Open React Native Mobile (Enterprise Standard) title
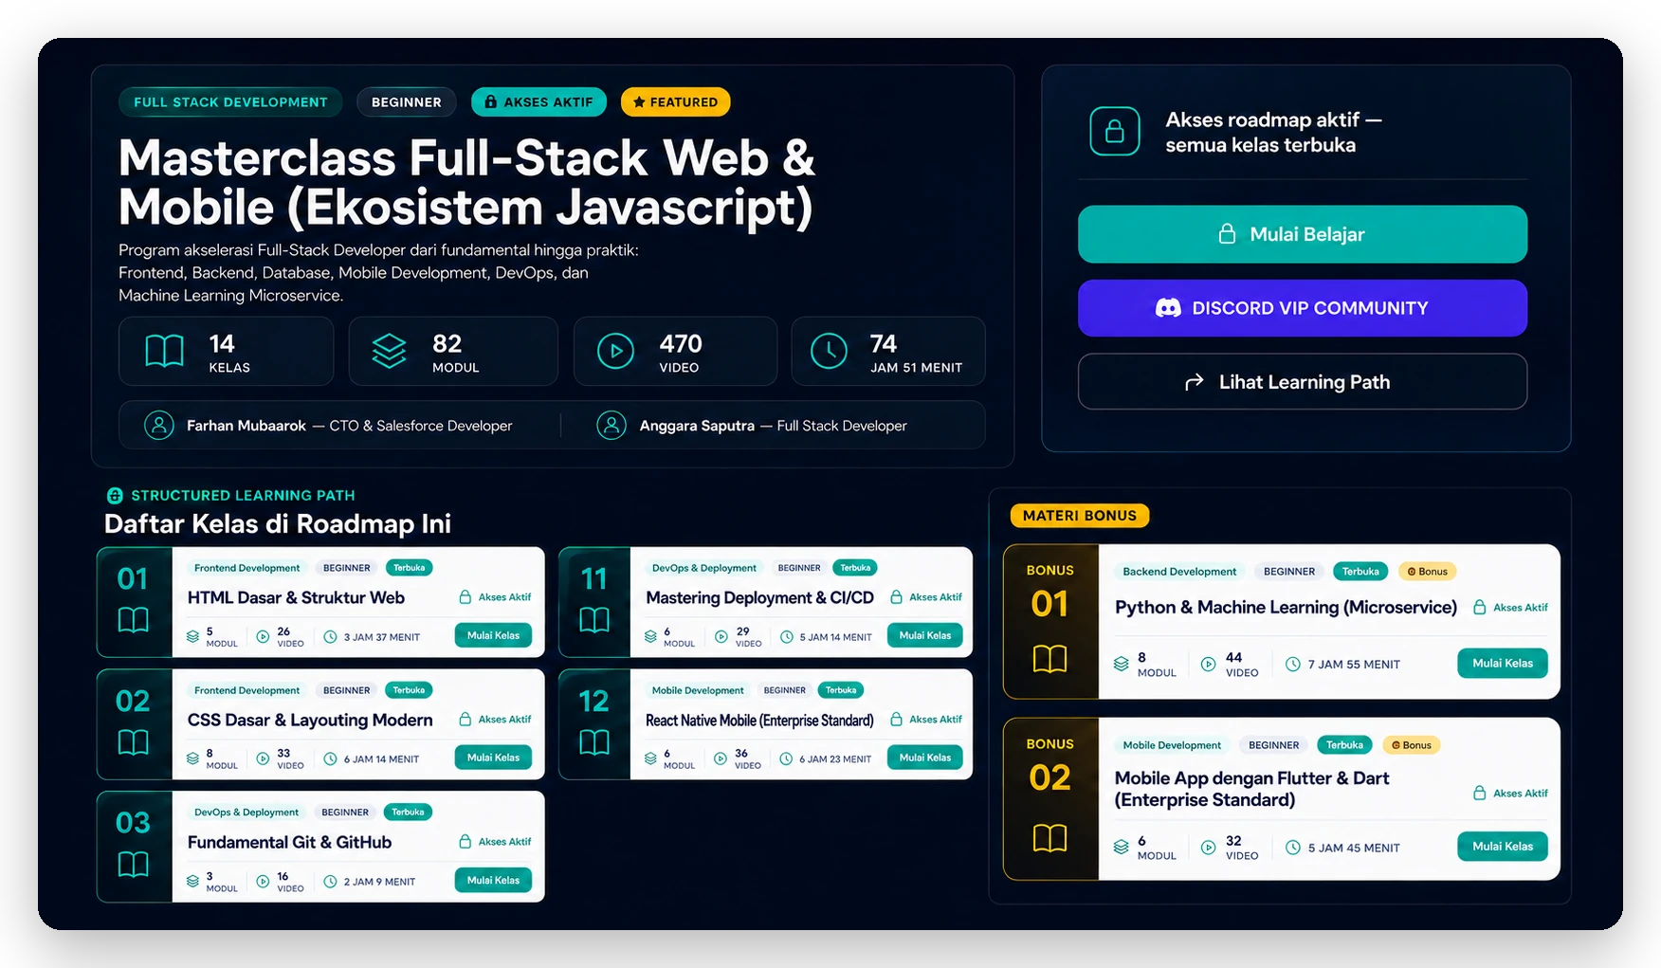The height and width of the screenshot is (968, 1661). pyautogui.click(x=759, y=721)
